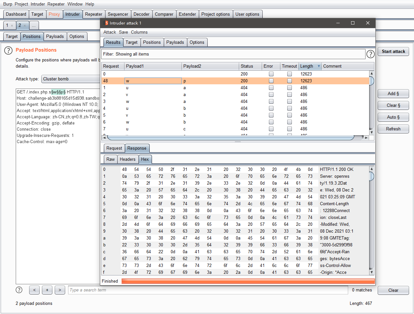Toggle Timeout checkbox for request 48
Viewport: 414px width, 314px height.
pos(290,81)
